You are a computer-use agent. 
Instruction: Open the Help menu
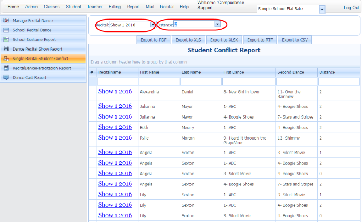[184, 7]
